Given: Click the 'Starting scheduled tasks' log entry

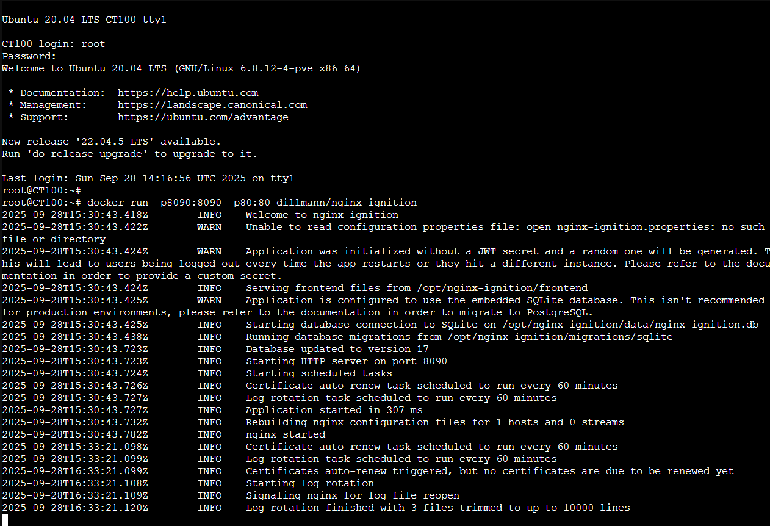Looking at the screenshot, I should tap(318, 373).
